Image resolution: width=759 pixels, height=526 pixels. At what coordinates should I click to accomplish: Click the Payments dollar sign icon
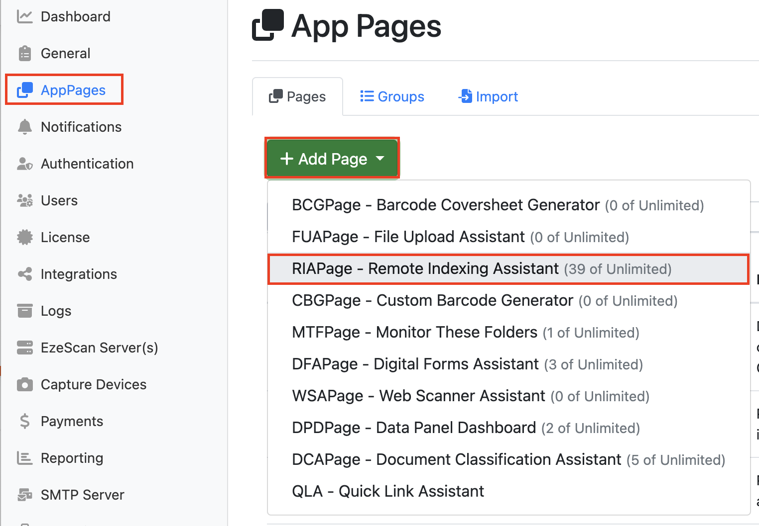[x=24, y=421]
